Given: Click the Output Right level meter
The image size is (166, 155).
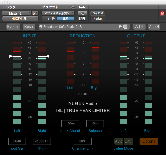Looking at the screenshot, I should pos(149,84).
